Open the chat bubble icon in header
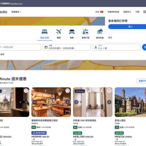This screenshot has height=146, width=146. pos(145,12)
